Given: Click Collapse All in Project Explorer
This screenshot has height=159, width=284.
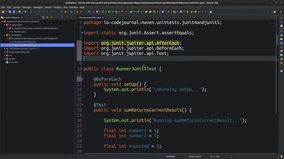Looking at the screenshot, I should [43, 18].
